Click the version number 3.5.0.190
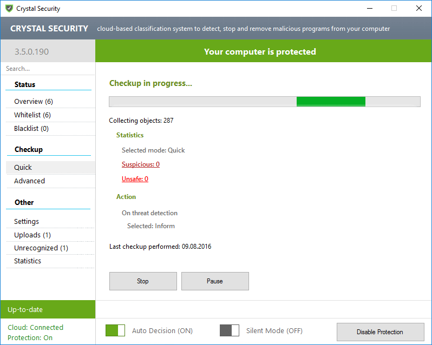This screenshot has width=432, height=345. [x=32, y=51]
